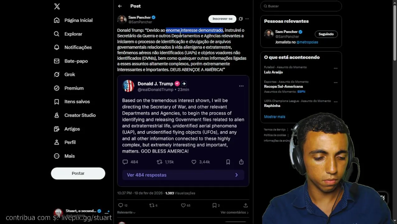Click the Grok icon on Sam Pancher's post

241,19
